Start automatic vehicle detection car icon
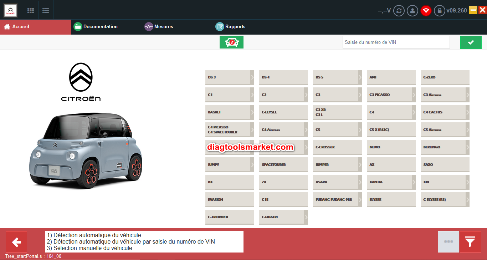 click(x=231, y=42)
